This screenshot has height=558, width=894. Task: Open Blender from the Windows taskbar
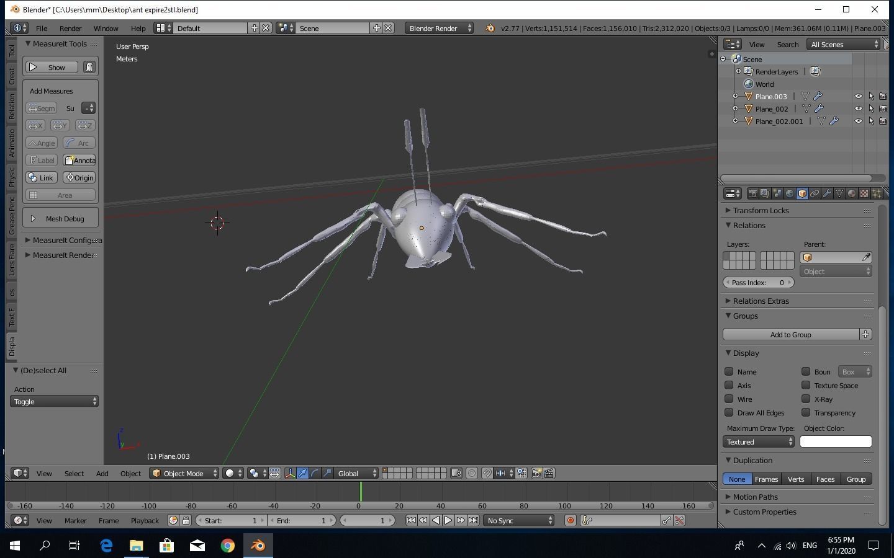point(258,546)
